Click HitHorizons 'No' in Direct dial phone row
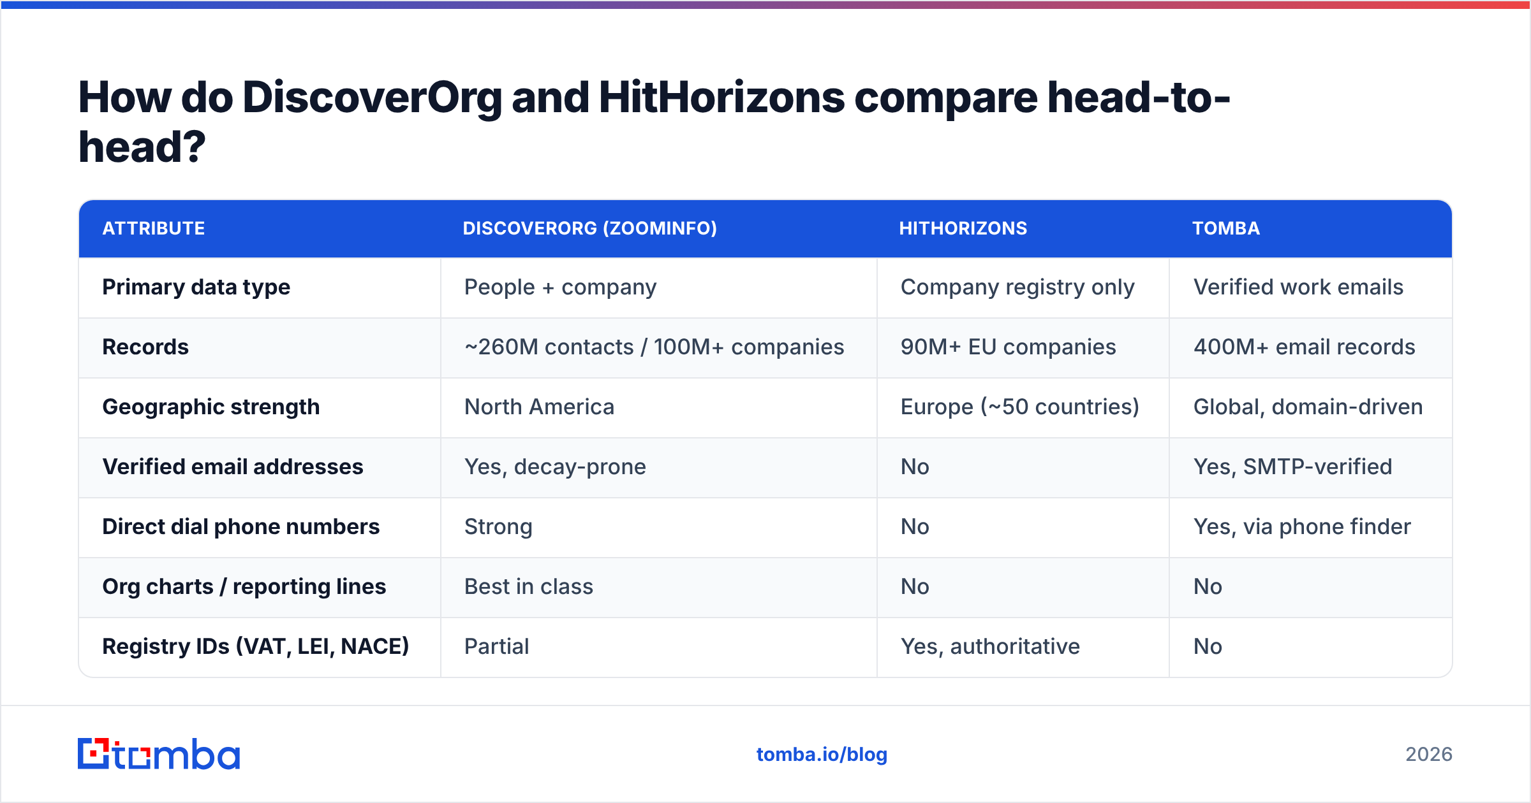The height and width of the screenshot is (803, 1531). tap(915, 527)
